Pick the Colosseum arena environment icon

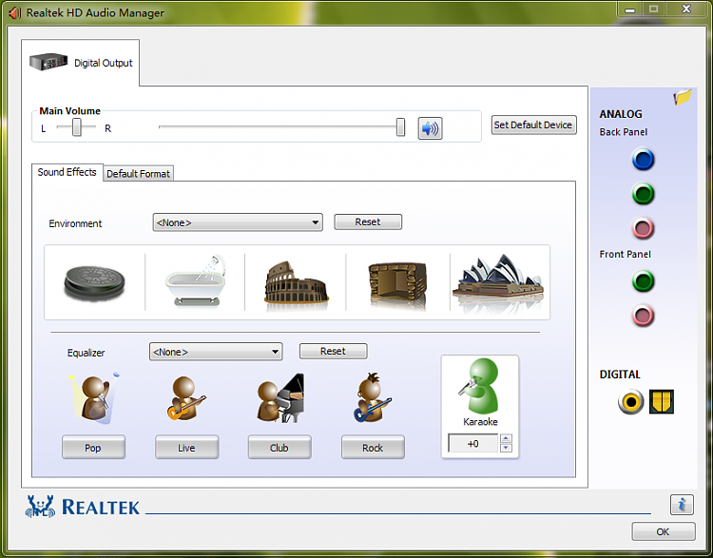pos(296,283)
